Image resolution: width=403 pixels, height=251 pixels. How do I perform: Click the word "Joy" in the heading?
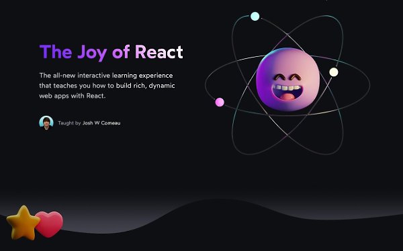tap(92, 52)
